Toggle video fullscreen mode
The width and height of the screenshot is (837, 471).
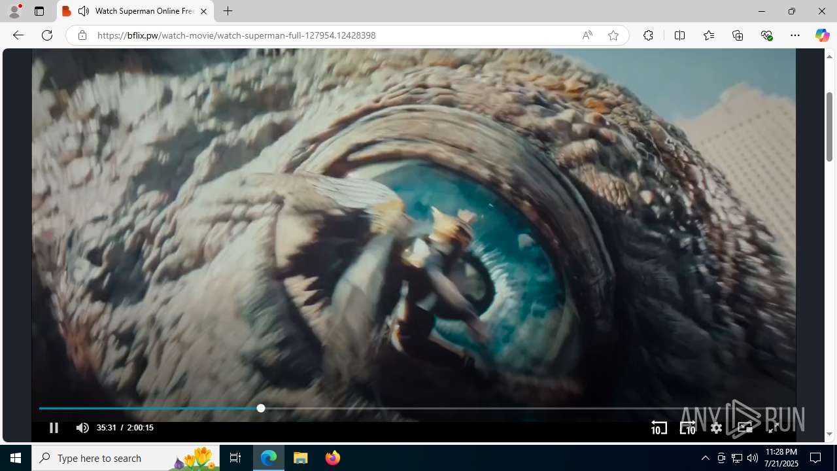[x=773, y=428]
